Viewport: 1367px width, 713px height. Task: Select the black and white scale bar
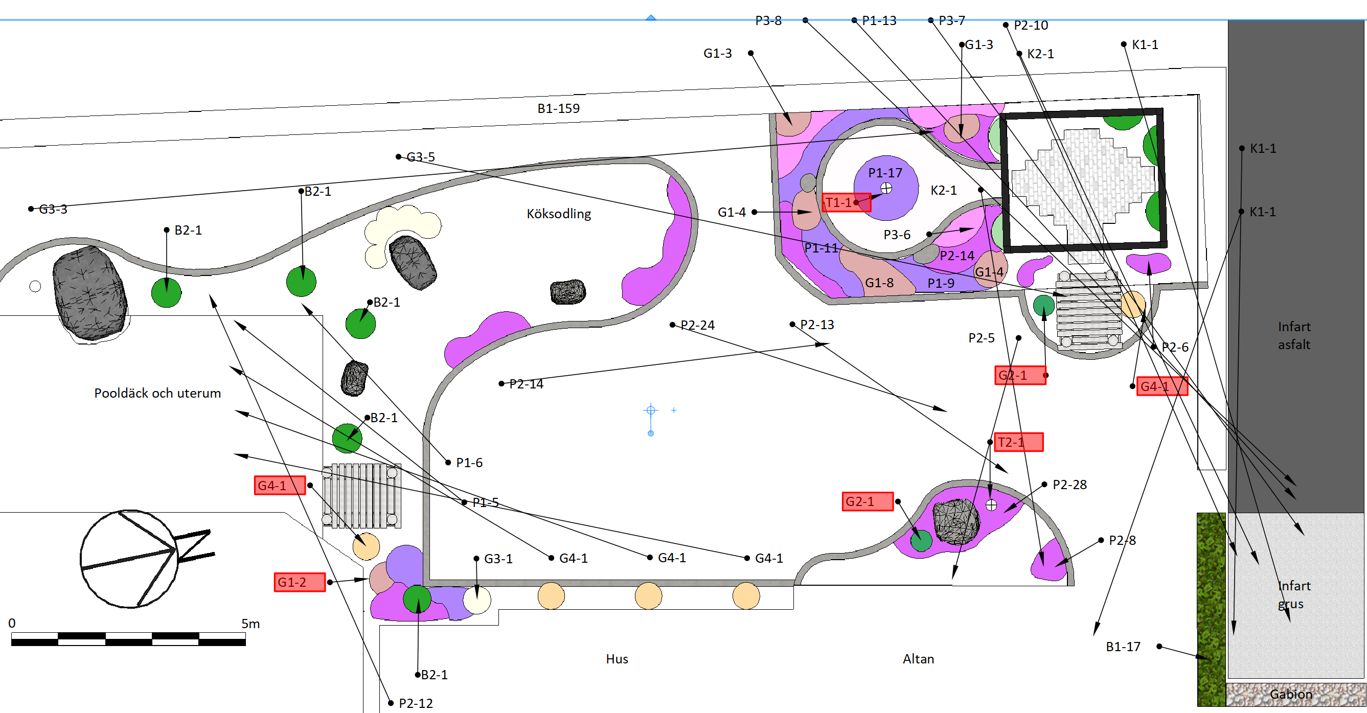pyautogui.click(x=128, y=639)
